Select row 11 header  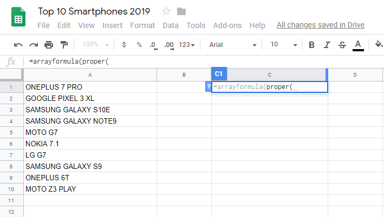[x=11, y=201]
